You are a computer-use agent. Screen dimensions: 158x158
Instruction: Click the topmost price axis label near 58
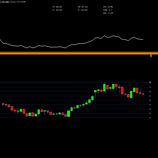[150, 82]
